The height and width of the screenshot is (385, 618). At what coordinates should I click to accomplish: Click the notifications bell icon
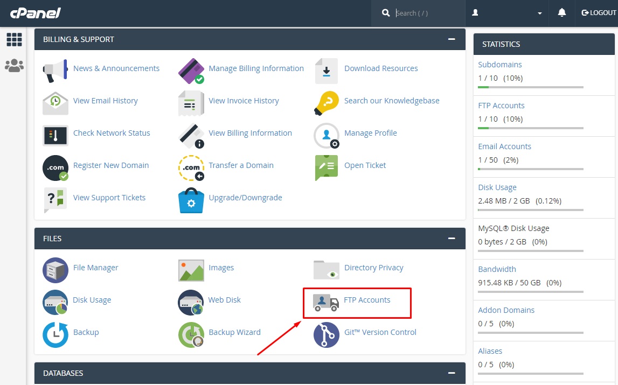pos(561,12)
